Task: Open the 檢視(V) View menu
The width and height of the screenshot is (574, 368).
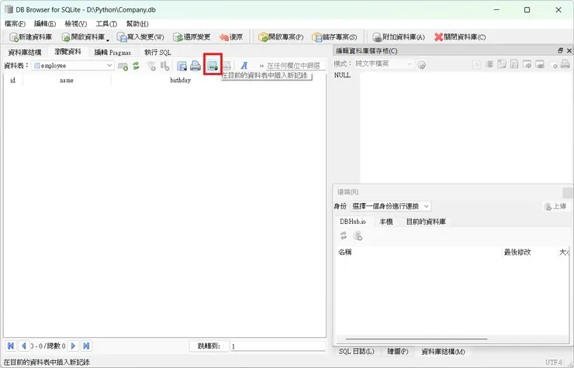Action: point(76,24)
